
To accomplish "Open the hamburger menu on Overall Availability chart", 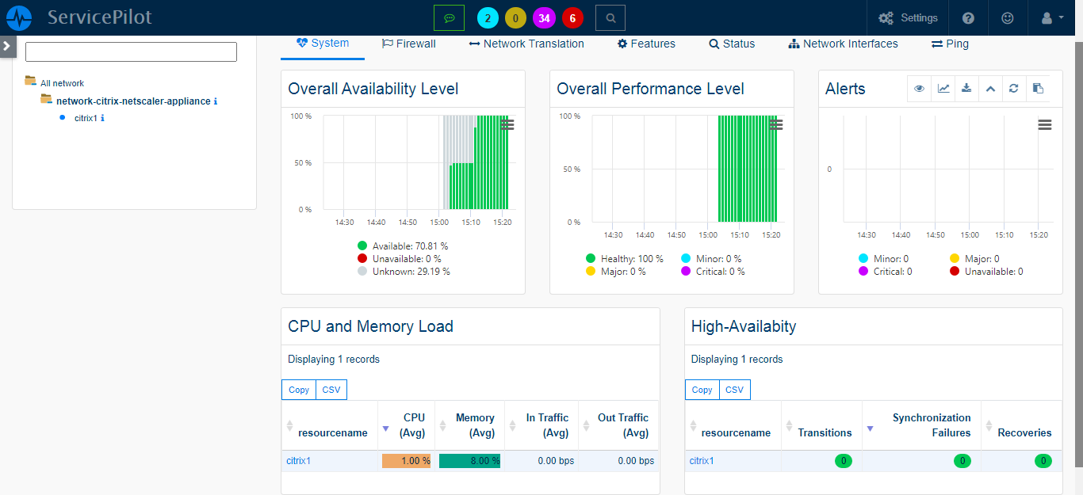I will tap(508, 124).
